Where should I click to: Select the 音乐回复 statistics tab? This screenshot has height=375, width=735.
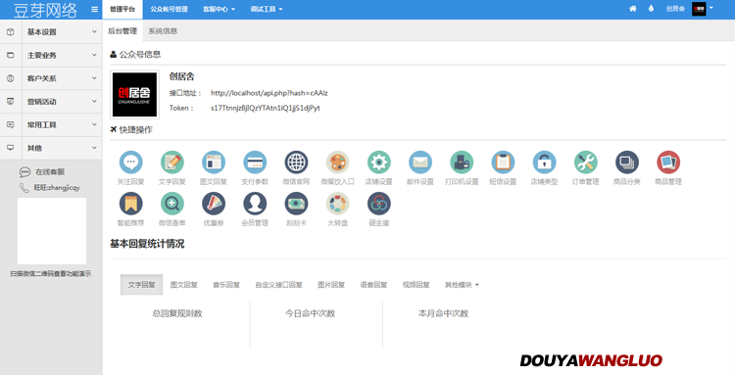(x=226, y=285)
